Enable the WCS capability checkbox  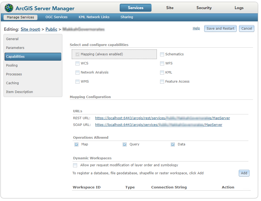[x=77, y=64]
